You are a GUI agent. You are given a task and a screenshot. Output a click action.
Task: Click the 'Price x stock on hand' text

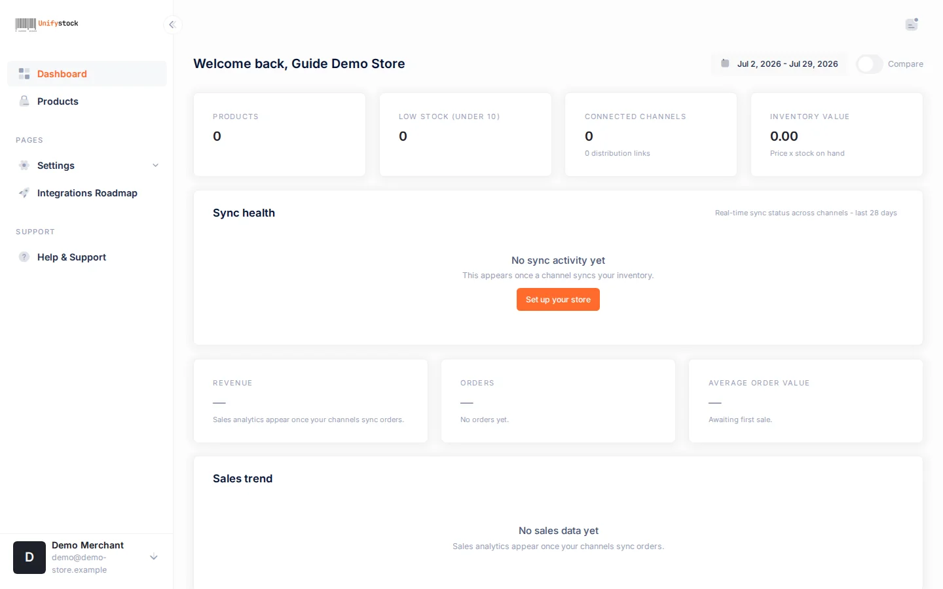(807, 153)
